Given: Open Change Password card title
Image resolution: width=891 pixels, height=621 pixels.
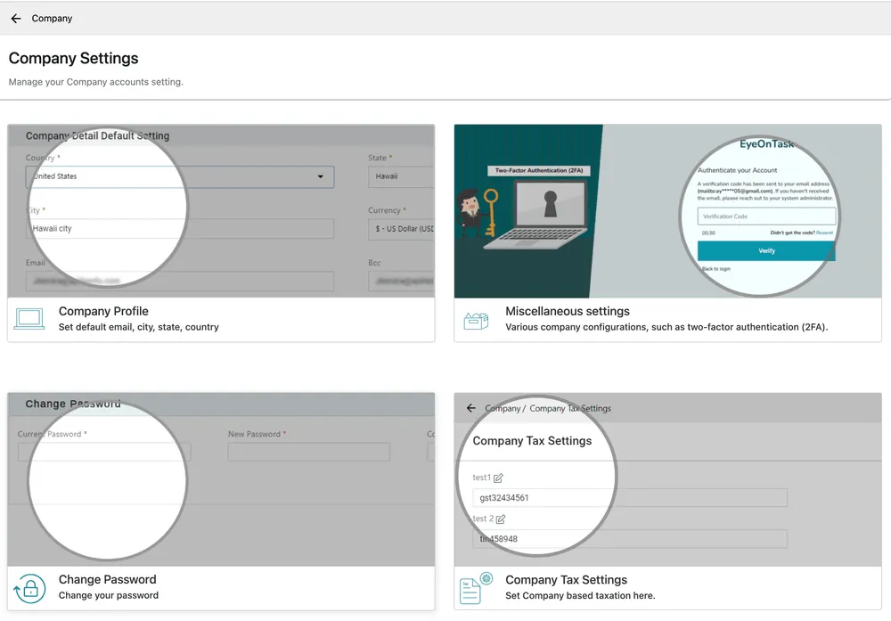Looking at the screenshot, I should [x=108, y=579].
